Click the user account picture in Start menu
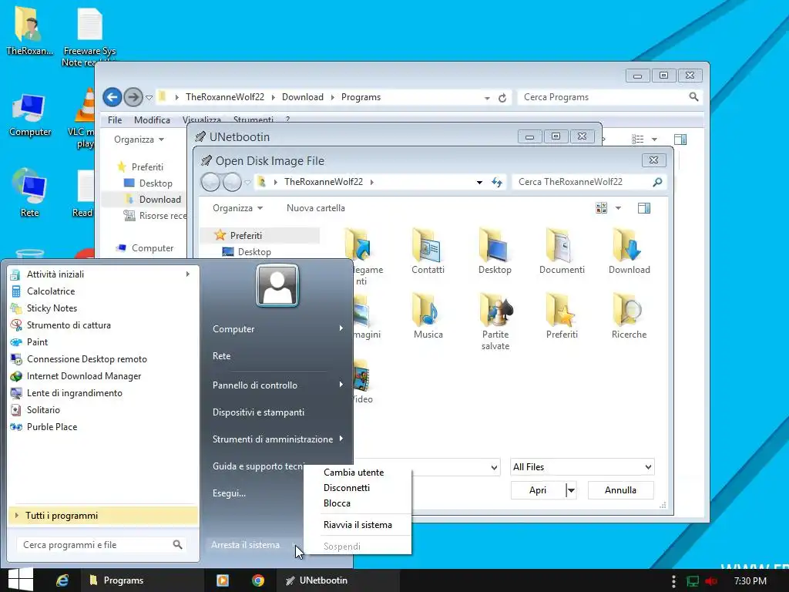 coord(277,285)
